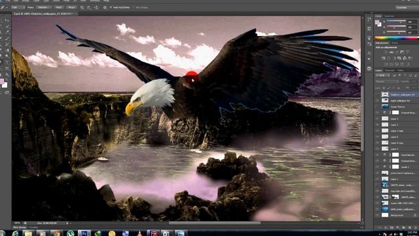
Task: Select the Move tool
Action: (7, 20)
